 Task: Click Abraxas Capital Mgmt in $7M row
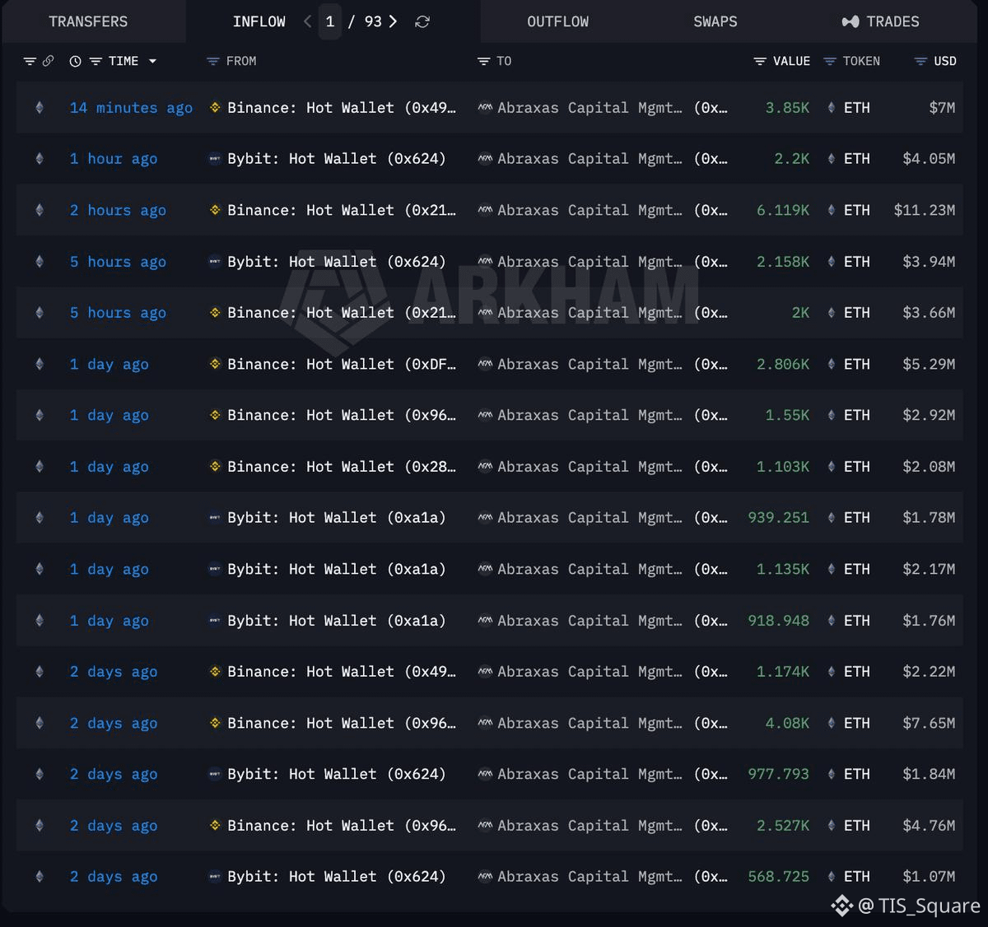(x=590, y=108)
